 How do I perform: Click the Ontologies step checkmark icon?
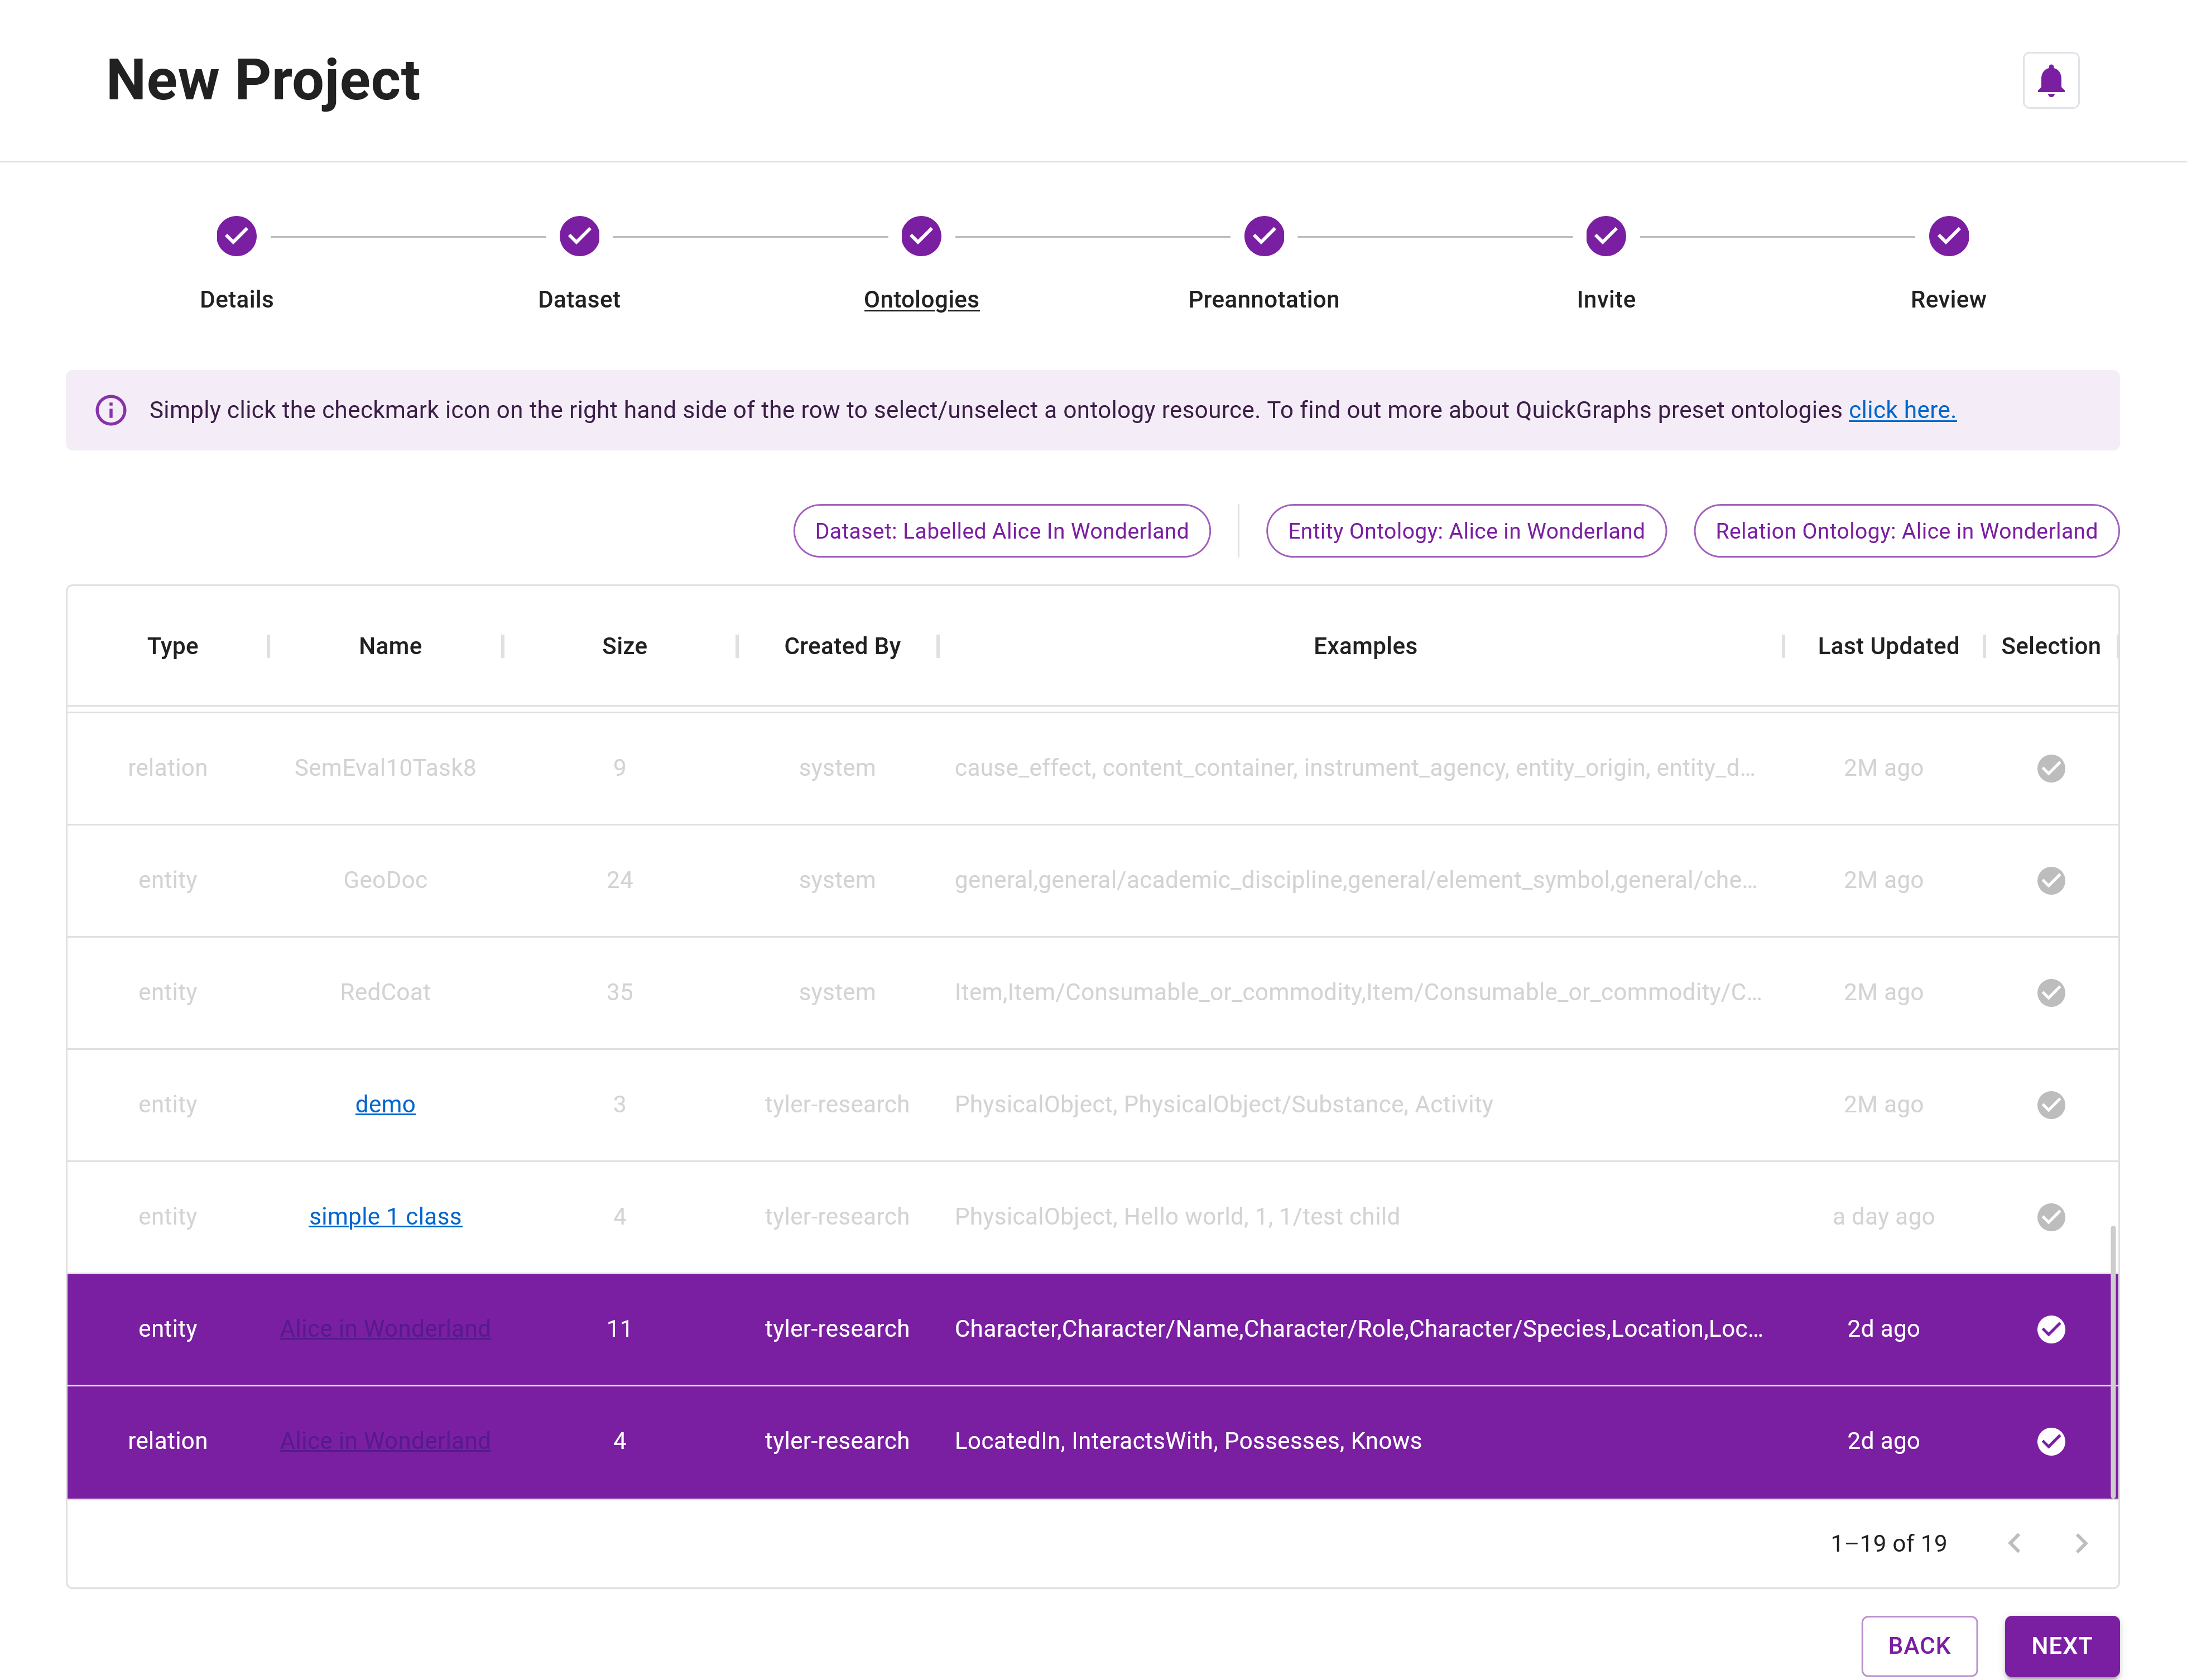pyautogui.click(x=921, y=236)
